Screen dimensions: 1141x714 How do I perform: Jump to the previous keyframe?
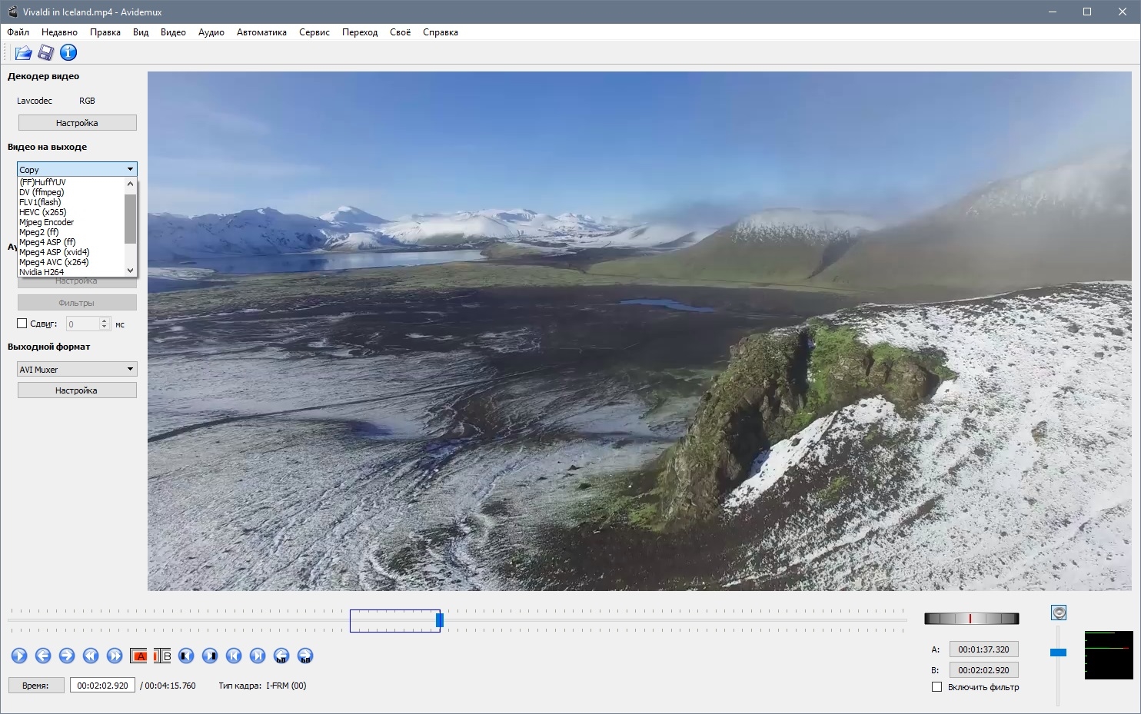point(91,656)
